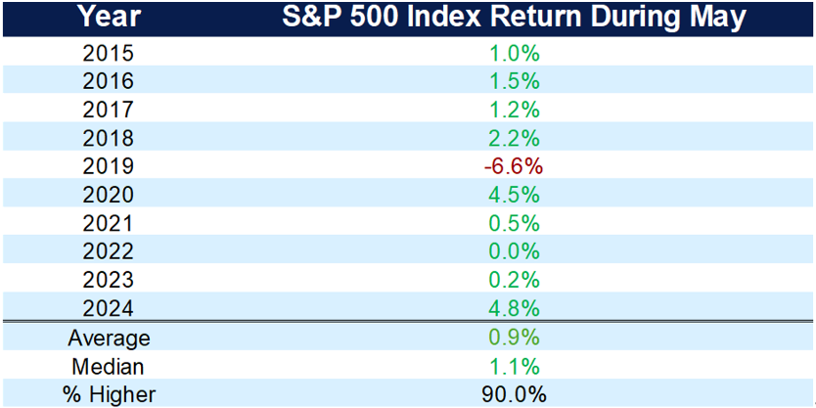Click the 2.2% return value
The height and width of the screenshot is (408, 816).
513,138
